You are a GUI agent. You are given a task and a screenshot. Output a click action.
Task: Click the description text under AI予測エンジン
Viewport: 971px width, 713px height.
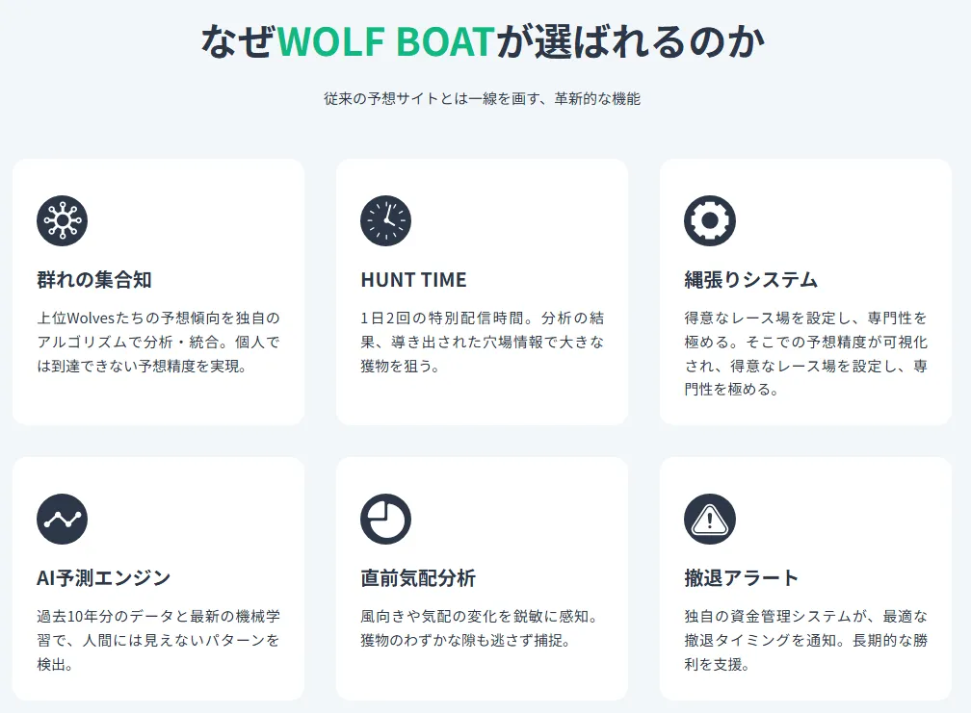coord(158,640)
